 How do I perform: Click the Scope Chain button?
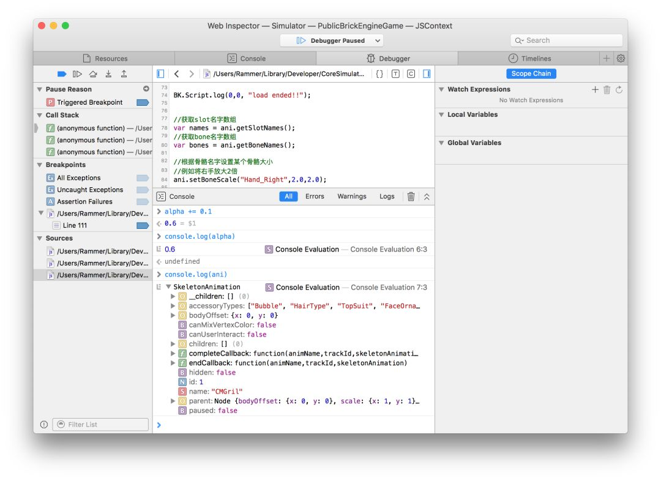[x=531, y=74]
